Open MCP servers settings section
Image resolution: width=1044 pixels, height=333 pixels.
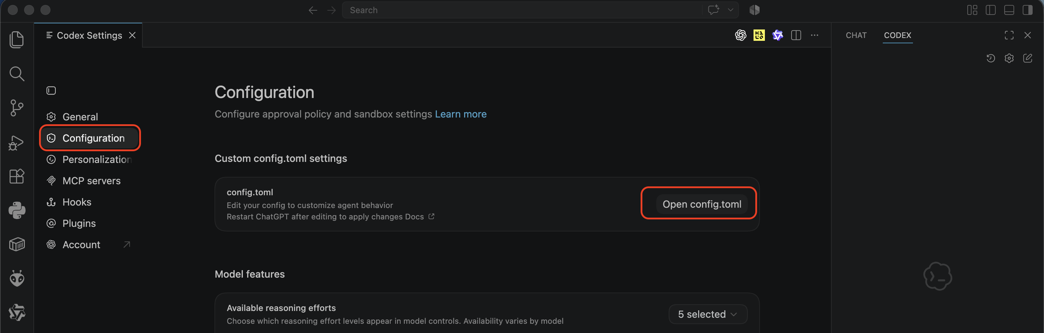tap(90, 181)
